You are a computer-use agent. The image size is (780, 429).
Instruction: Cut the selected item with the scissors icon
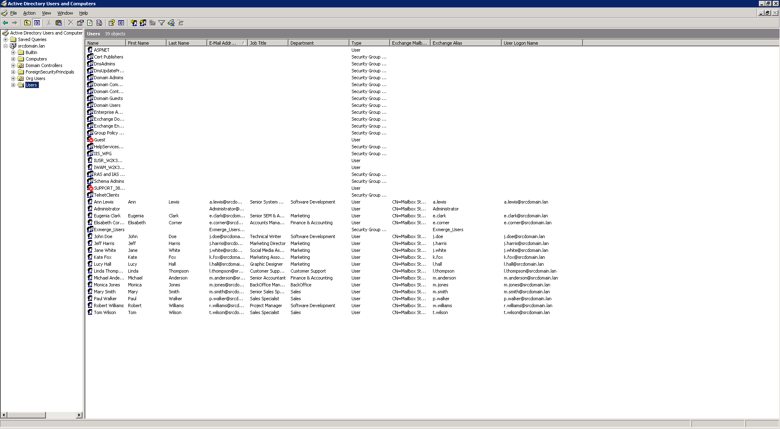pyautogui.click(x=48, y=23)
